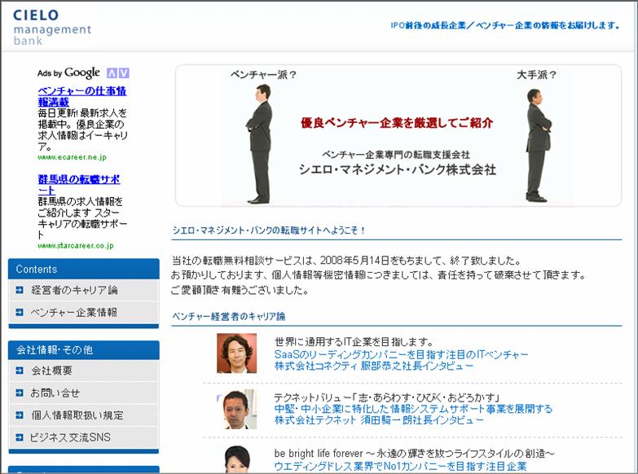Click the IPO前後の成長企業 tagline text

coord(505,25)
